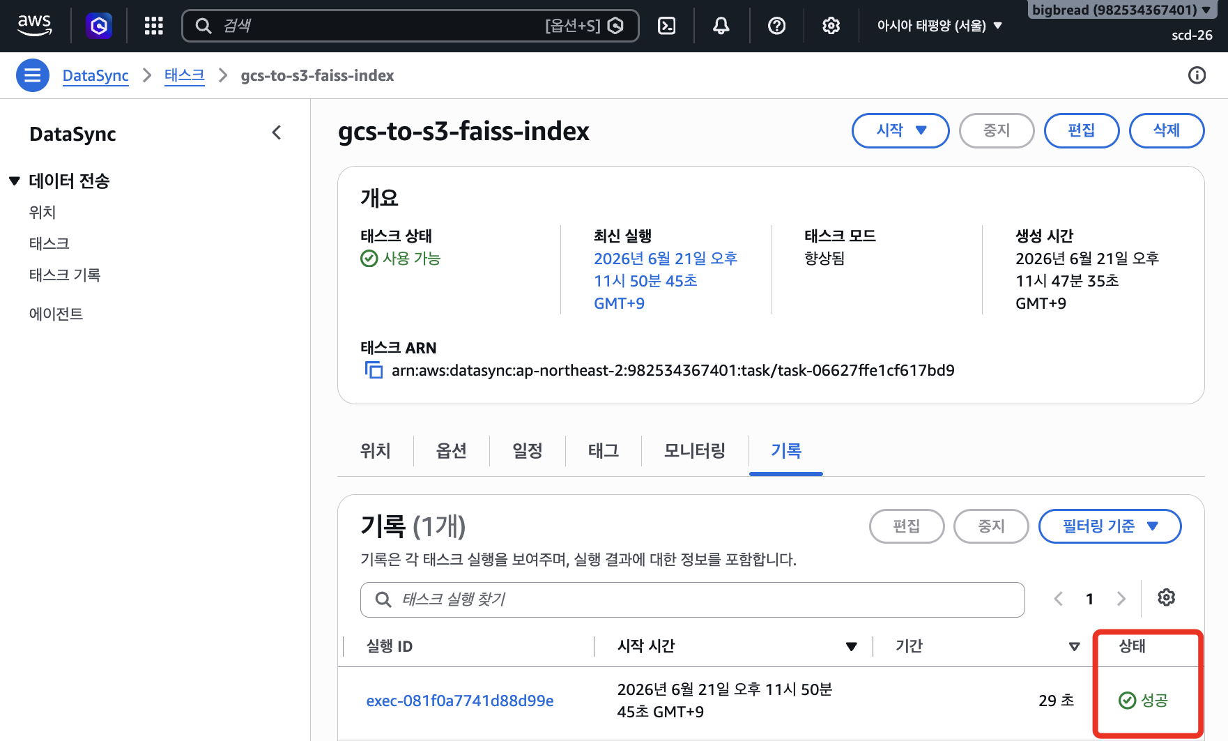Viewport: 1228px width, 741px height.
Task: Open the notifications bell
Action: click(x=721, y=26)
